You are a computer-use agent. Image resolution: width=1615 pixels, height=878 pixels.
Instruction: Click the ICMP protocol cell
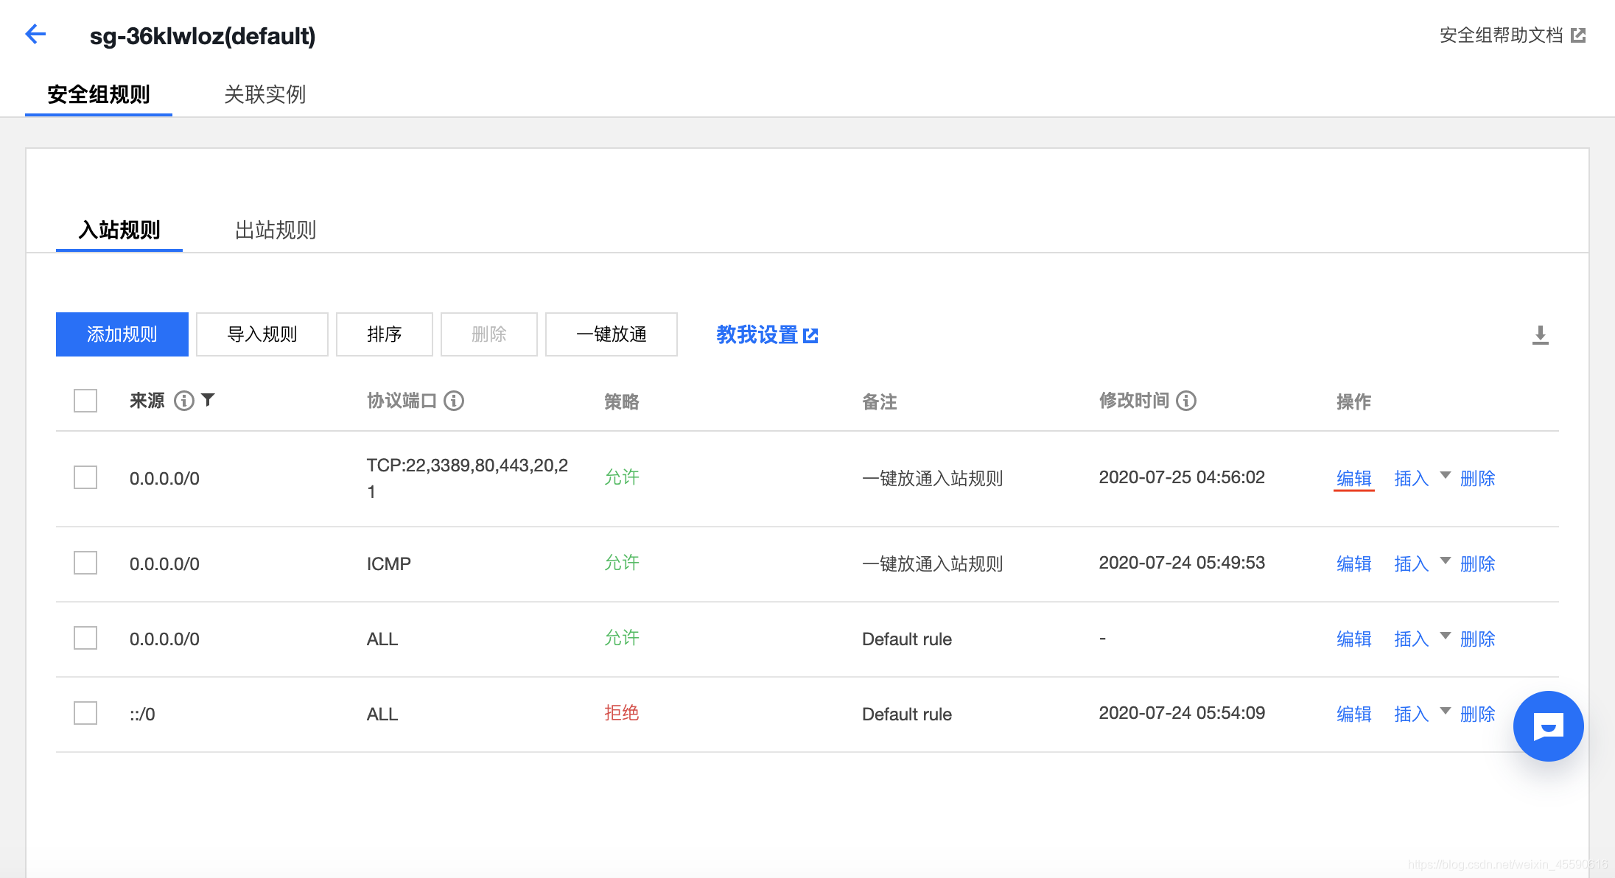pyautogui.click(x=389, y=564)
